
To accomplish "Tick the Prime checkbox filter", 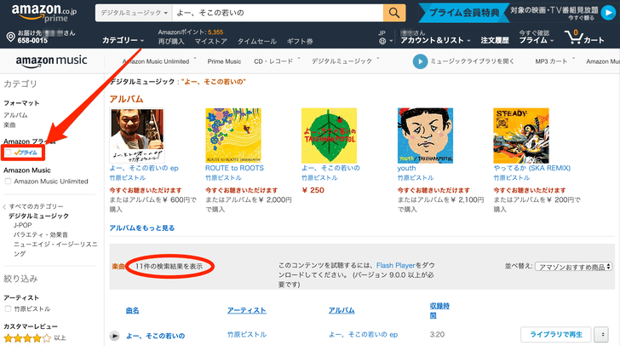I will point(8,153).
